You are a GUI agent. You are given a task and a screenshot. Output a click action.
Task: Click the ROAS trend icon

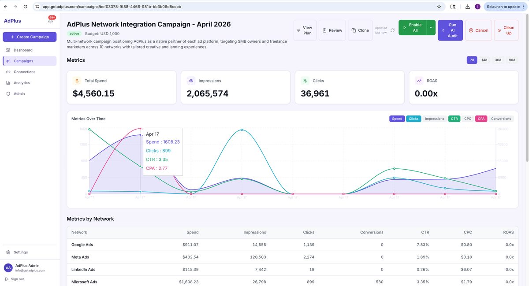[x=419, y=81]
